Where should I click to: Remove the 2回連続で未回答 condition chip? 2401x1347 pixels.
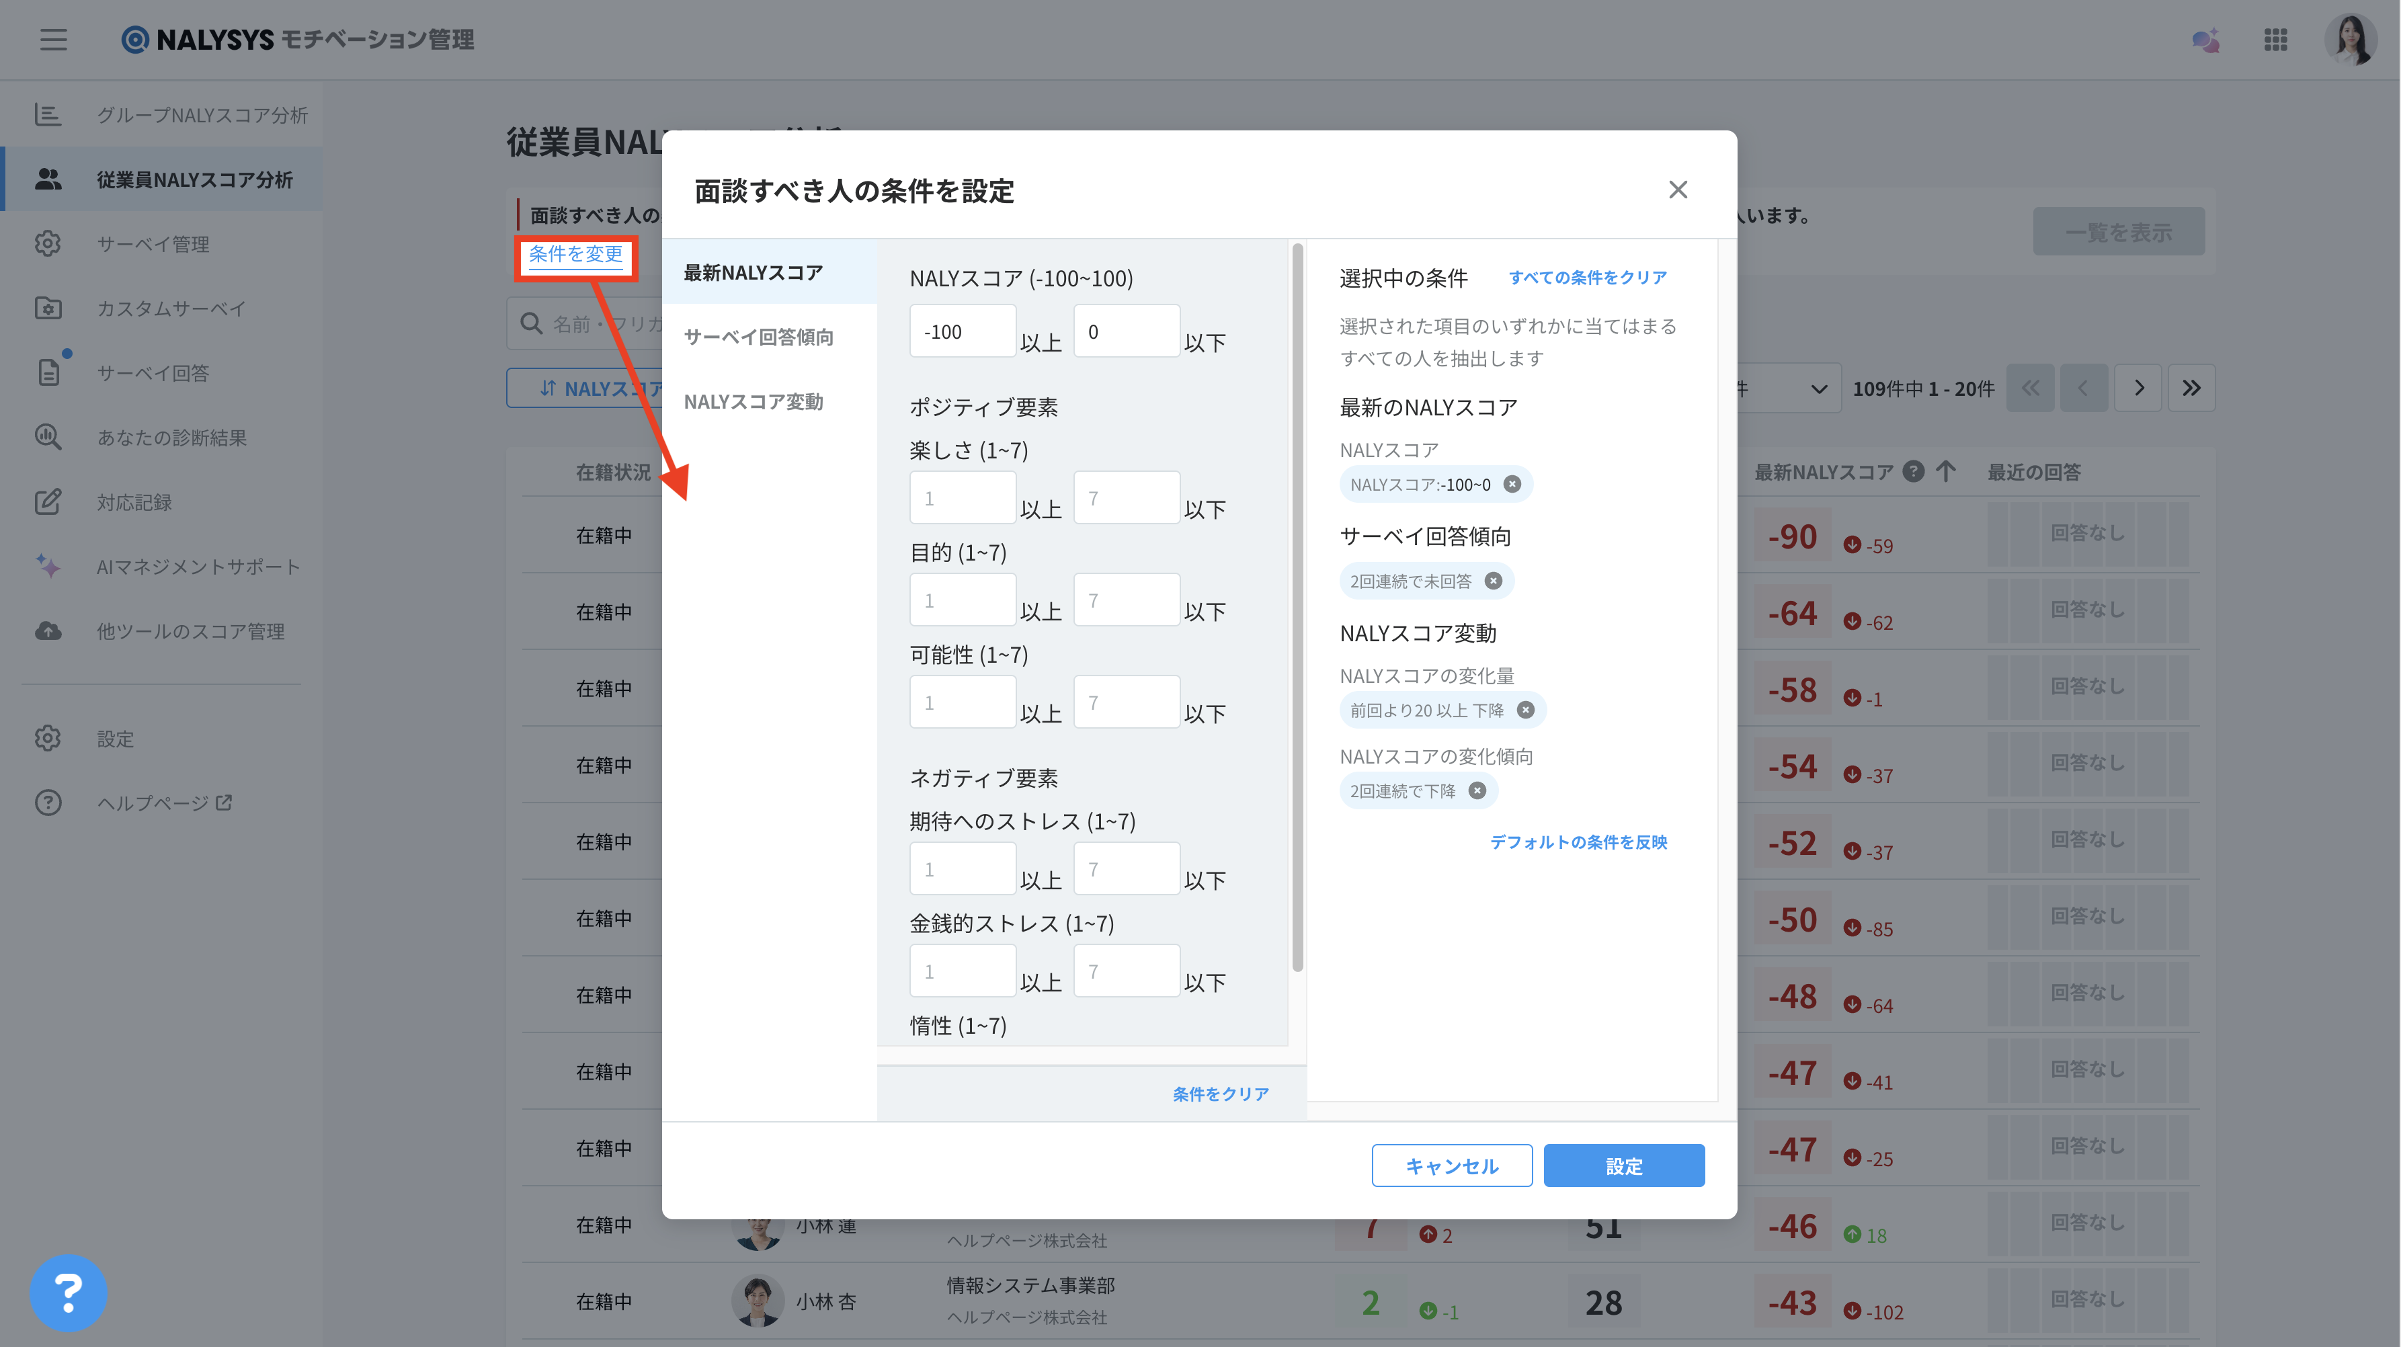(x=1493, y=581)
